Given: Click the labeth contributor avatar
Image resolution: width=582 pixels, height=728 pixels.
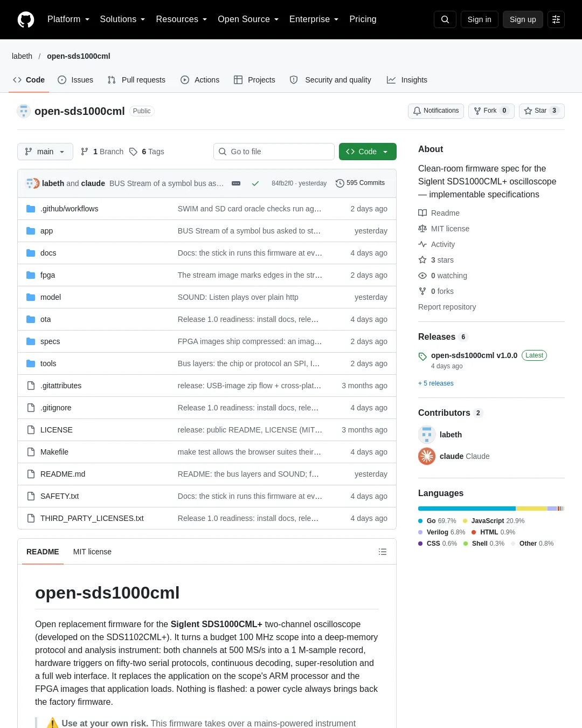Looking at the screenshot, I should coord(427,435).
